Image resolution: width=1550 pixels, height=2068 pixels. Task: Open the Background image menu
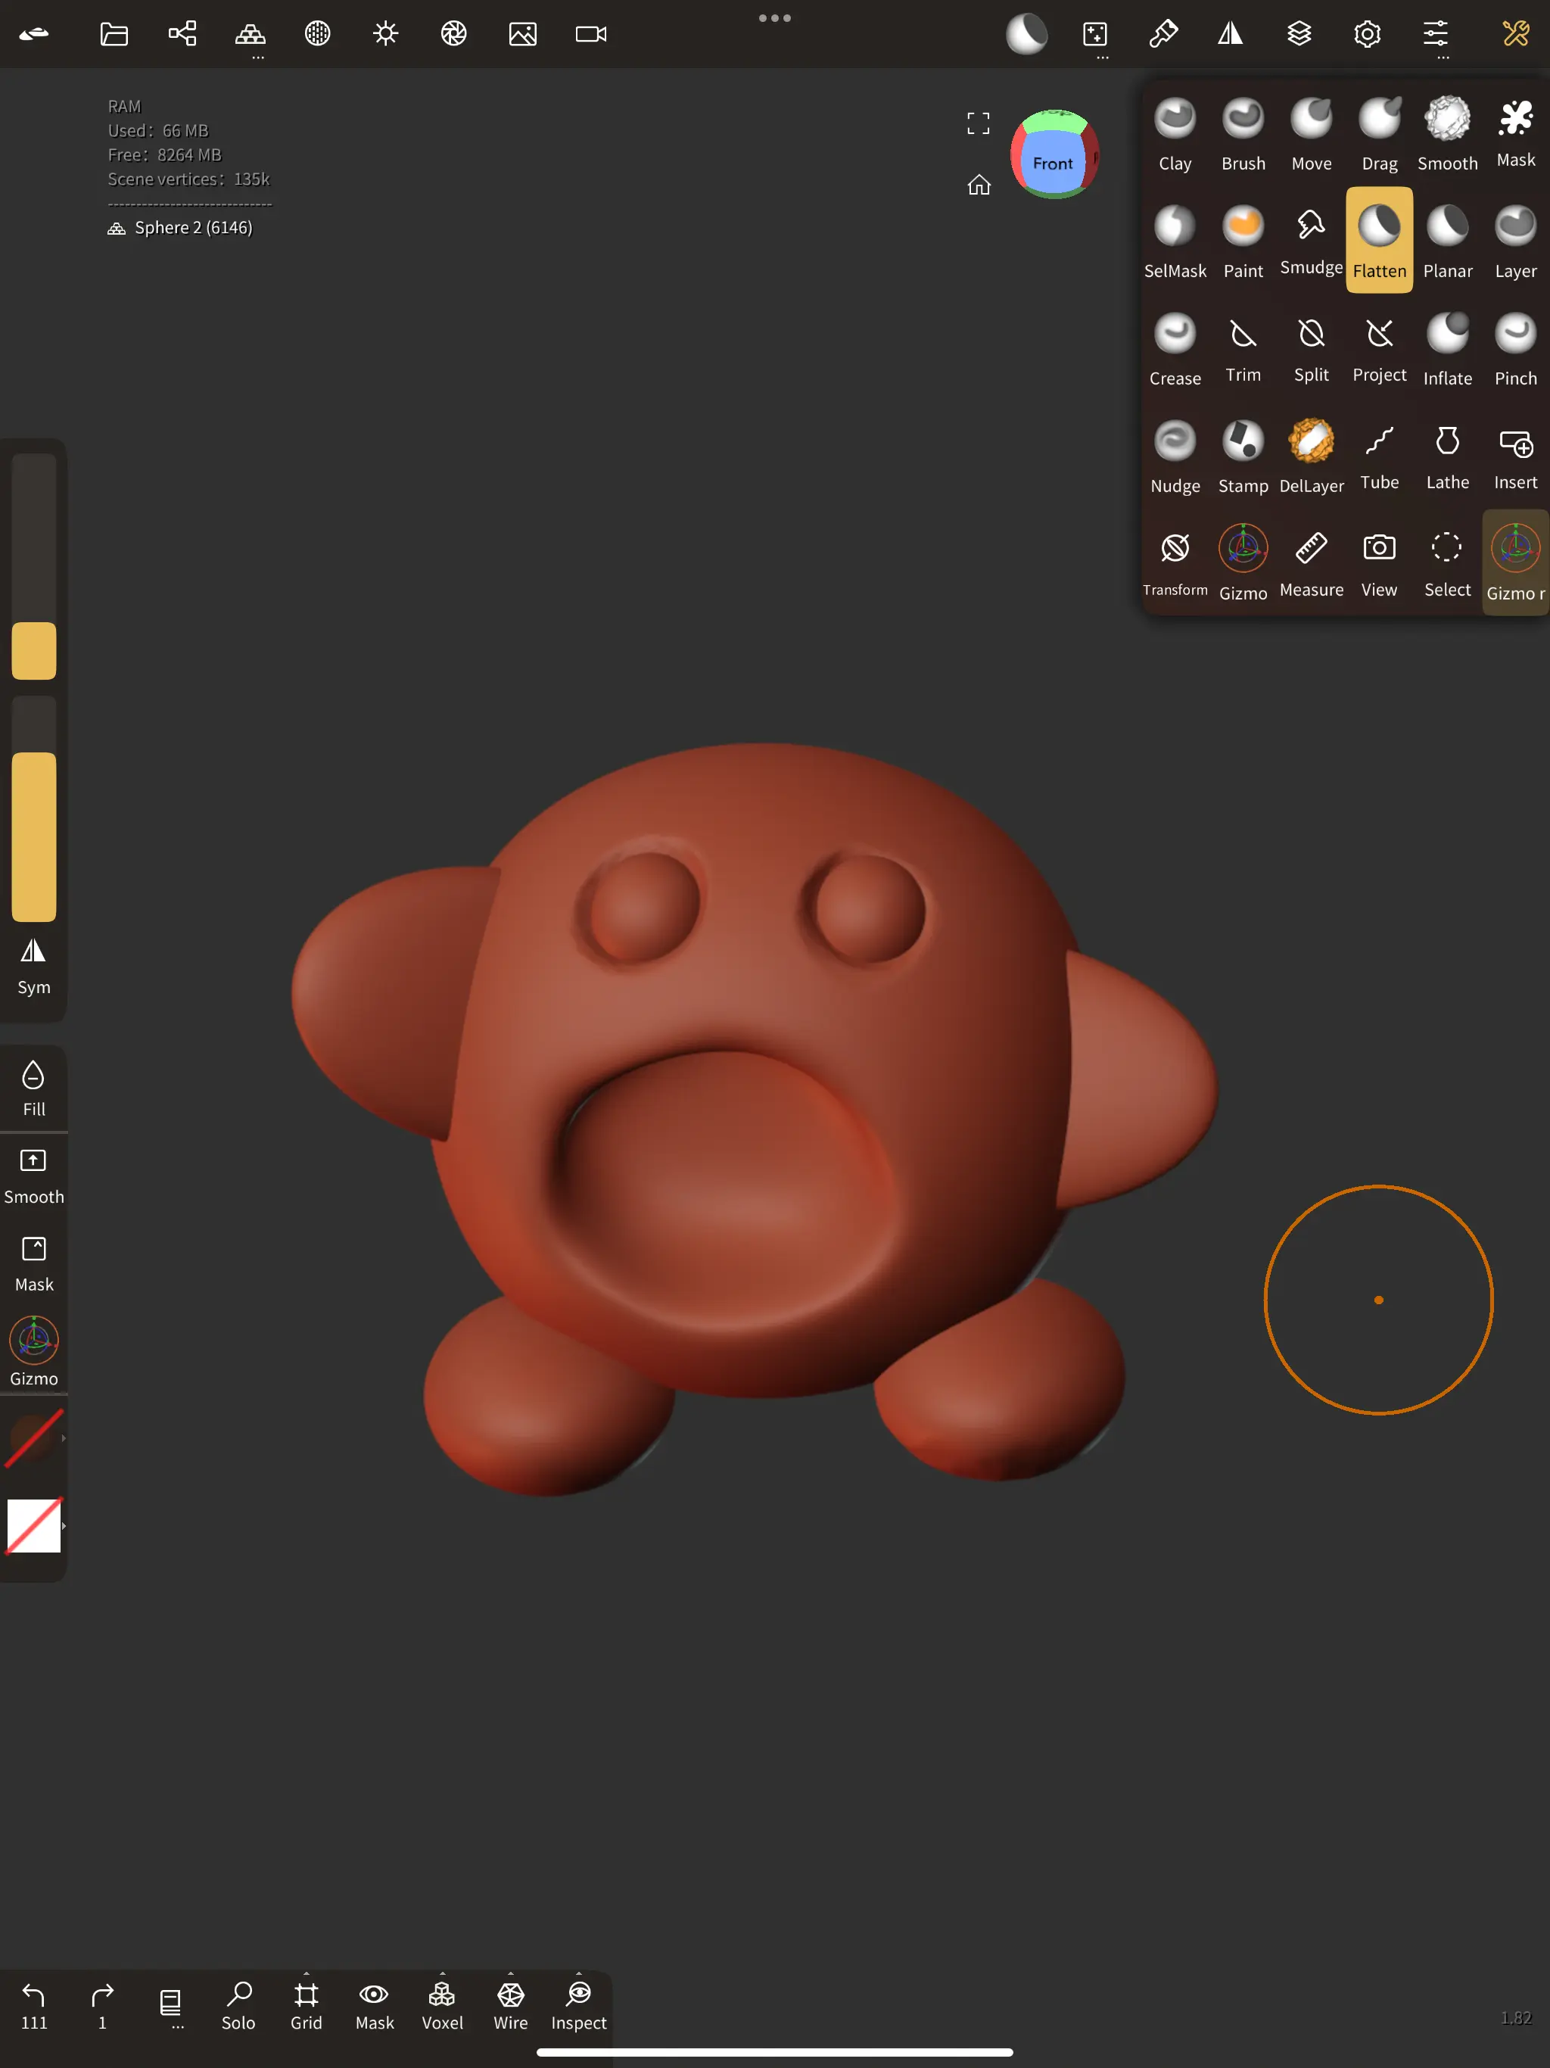pos(522,35)
